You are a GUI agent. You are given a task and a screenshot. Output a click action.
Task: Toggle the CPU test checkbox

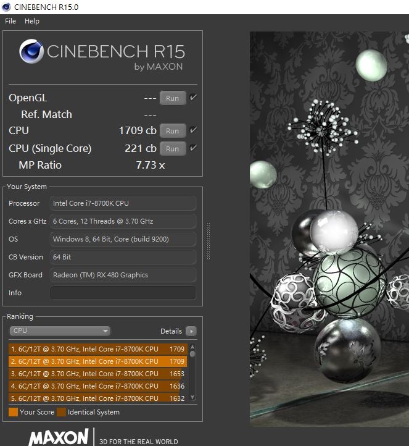click(193, 130)
